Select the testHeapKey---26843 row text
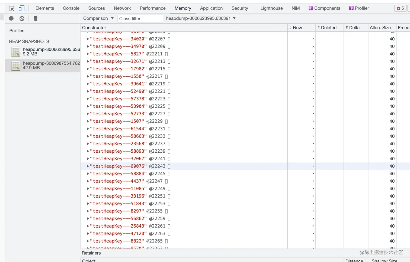The height and width of the screenshot is (262, 410). (118, 226)
